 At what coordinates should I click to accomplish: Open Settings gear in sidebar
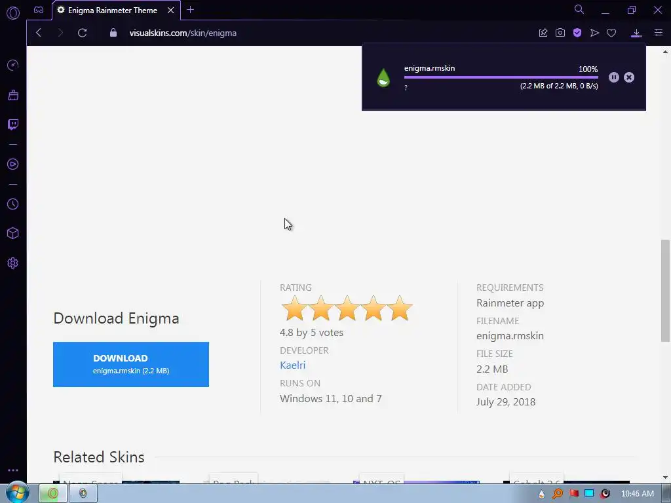pos(13,263)
